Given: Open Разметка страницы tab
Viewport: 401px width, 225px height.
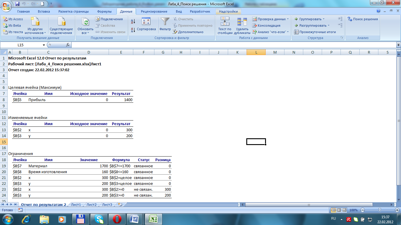Looking at the screenshot, I should pyautogui.click(x=73, y=11).
